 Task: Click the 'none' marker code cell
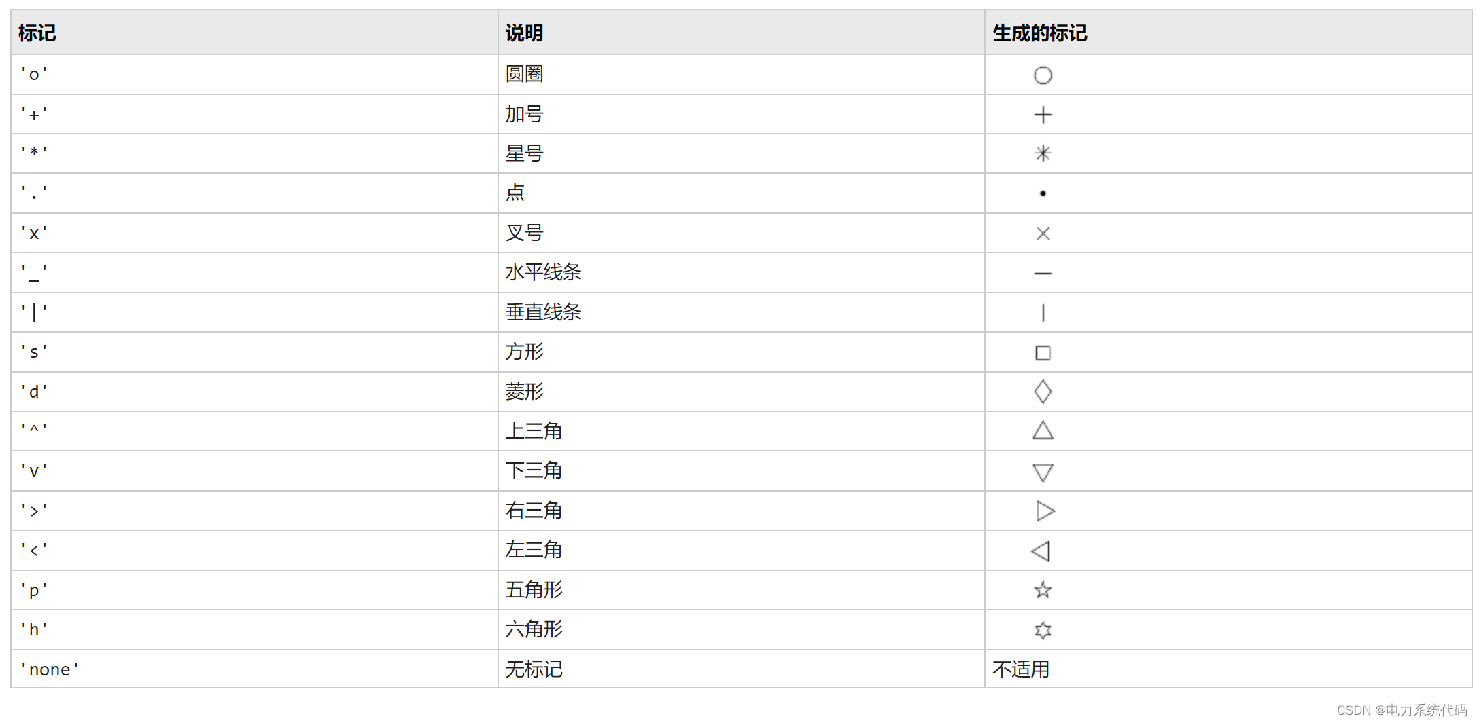(x=50, y=670)
